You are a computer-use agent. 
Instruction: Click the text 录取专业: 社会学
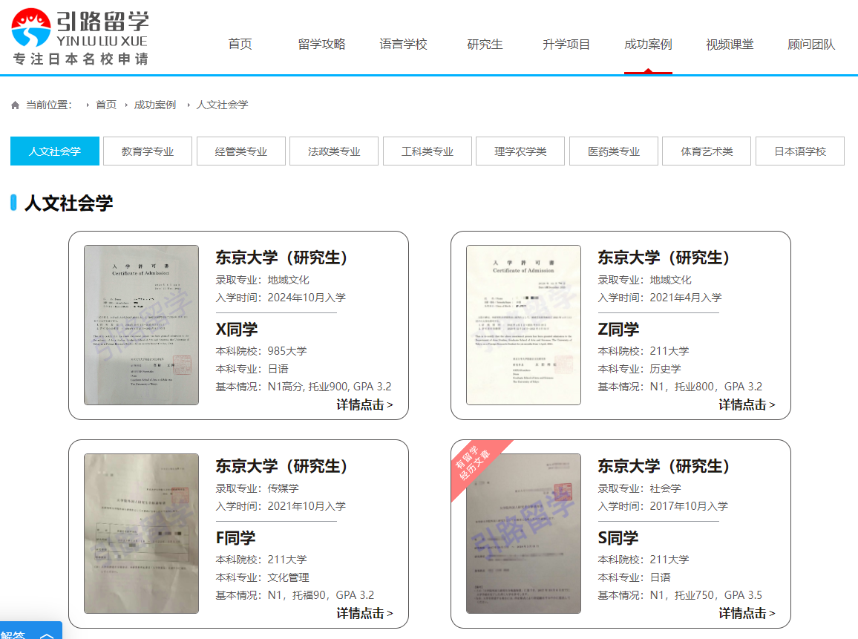pos(639,488)
